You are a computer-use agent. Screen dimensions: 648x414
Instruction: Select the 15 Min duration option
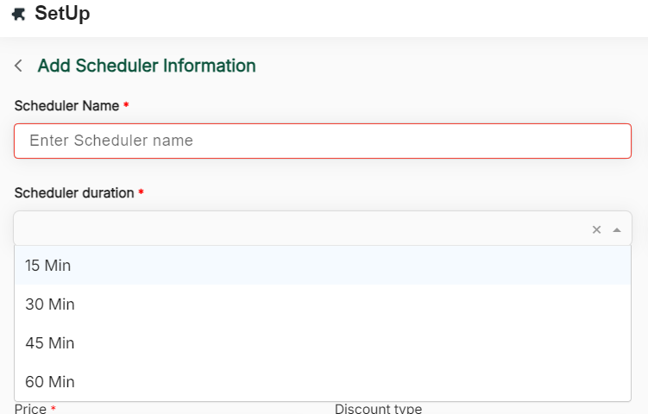tap(48, 266)
